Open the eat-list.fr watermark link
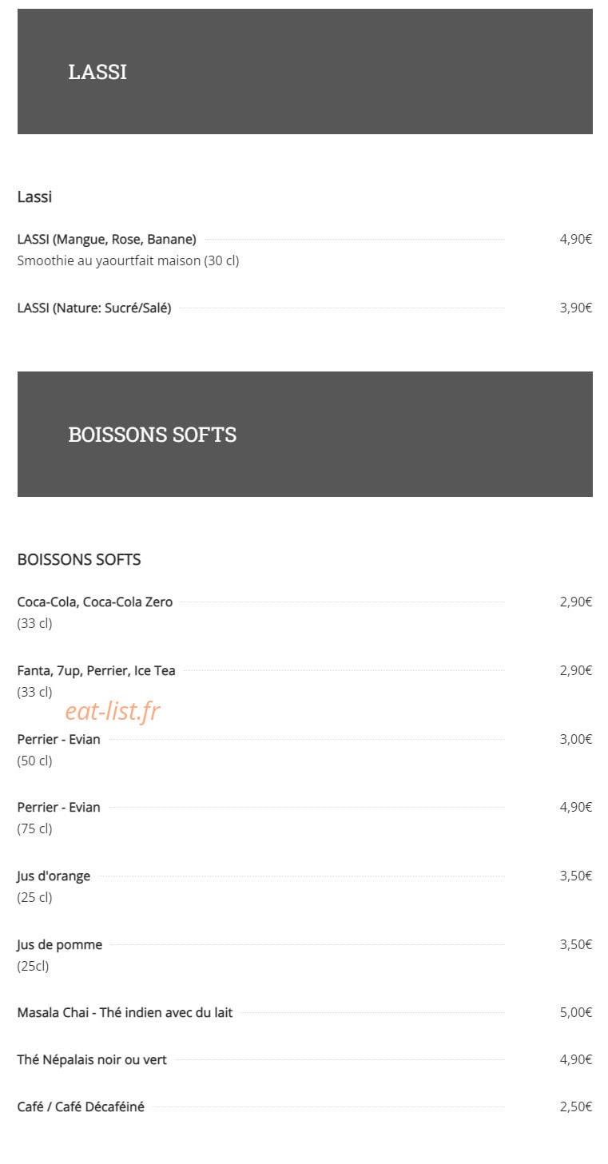 point(113,711)
